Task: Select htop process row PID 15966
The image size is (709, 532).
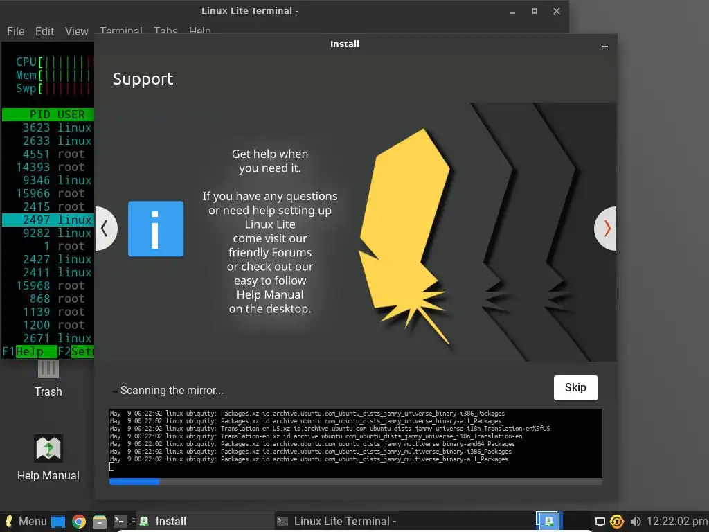Action: [x=48, y=193]
